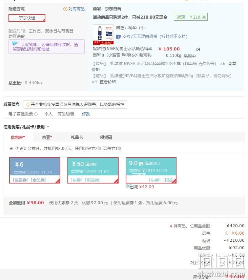This screenshot has height=280, width=248.
Task: Open the NIVEA product thumbnail
Action: click(103, 35)
